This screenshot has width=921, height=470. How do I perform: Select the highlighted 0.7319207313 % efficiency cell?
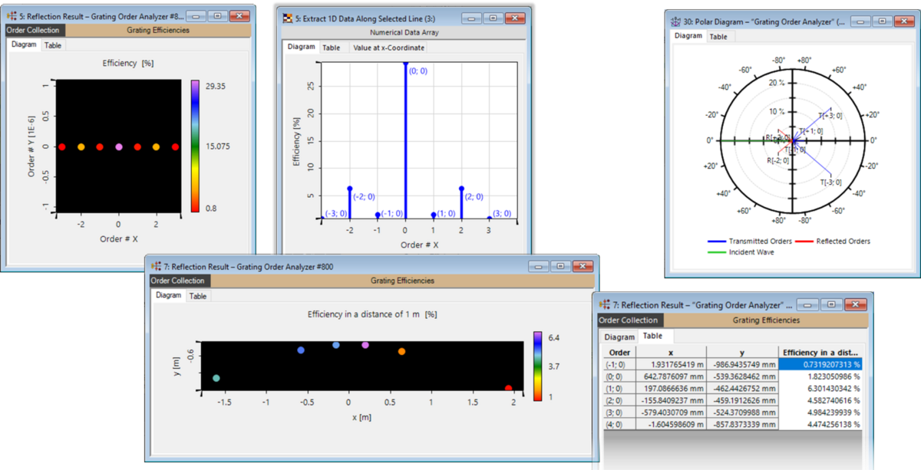[820, 365]
